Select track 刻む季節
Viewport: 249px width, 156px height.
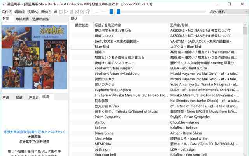coord(101,101)
